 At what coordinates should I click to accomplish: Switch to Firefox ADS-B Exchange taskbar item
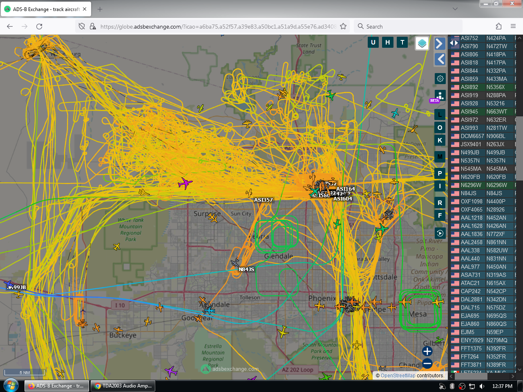click(x=57, y=386)
